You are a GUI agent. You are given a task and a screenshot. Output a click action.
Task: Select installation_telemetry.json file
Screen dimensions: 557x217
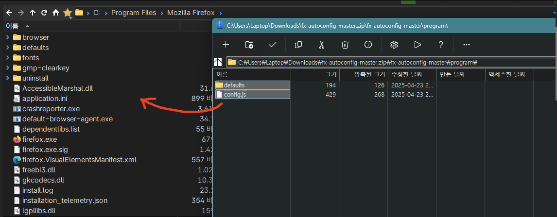click(x=65, y=200)
